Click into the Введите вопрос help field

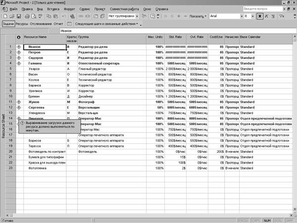pyautogui.click(x=263, y=9)
